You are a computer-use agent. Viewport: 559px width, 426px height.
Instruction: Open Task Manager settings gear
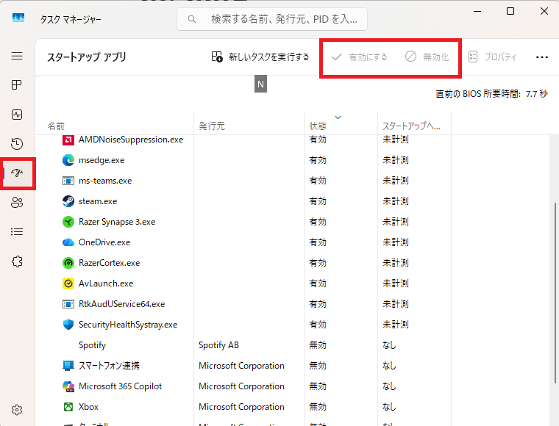tap(17, 410)
